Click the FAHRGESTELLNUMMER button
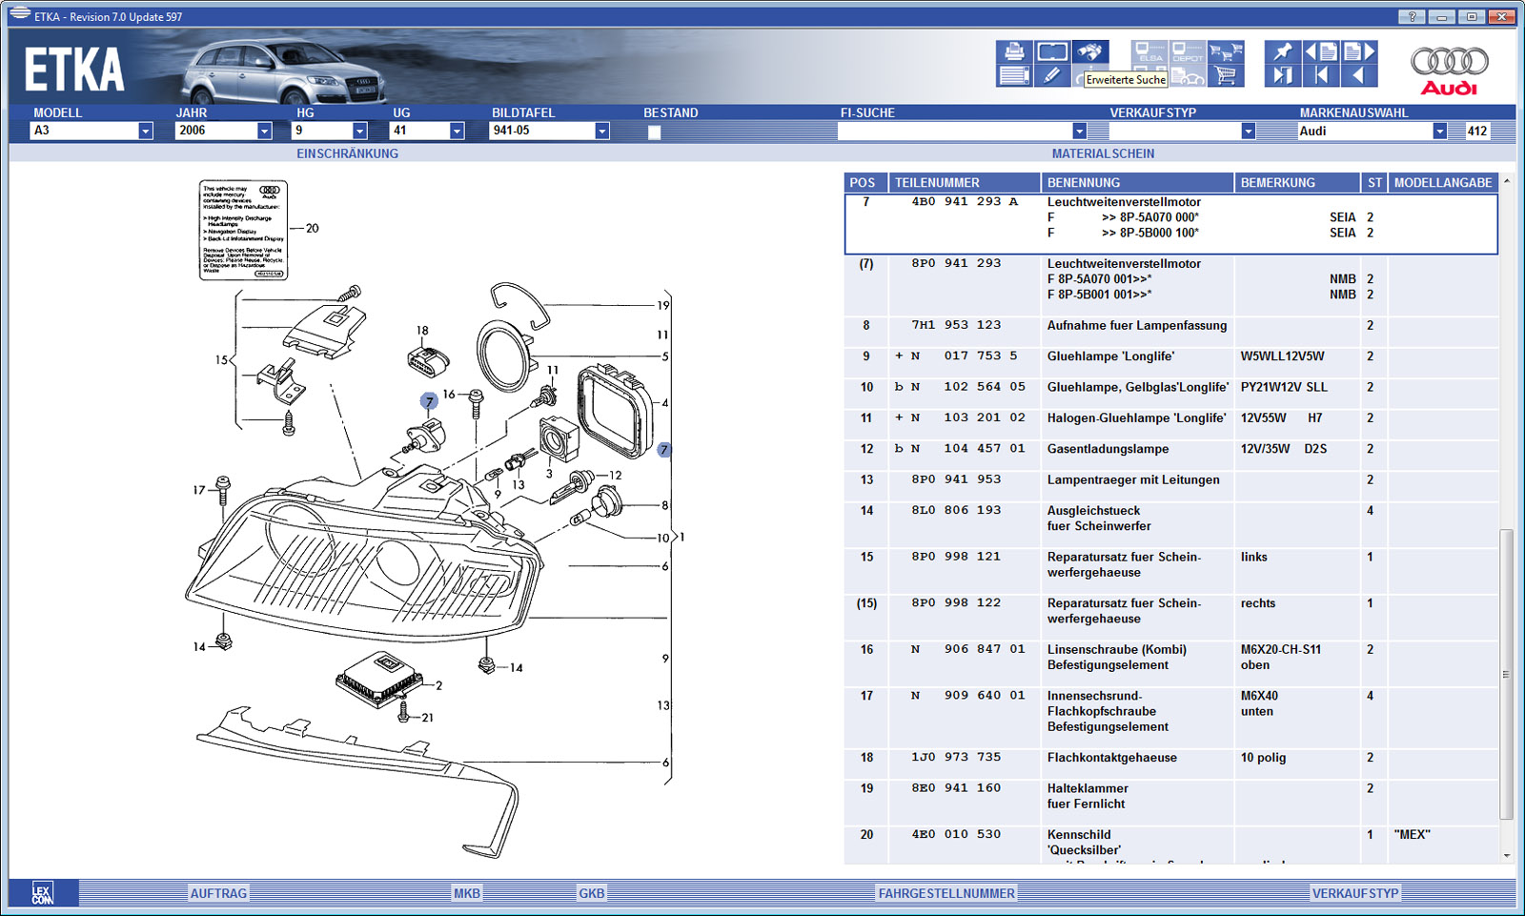Screen dimensions: 1525x916 946,893
